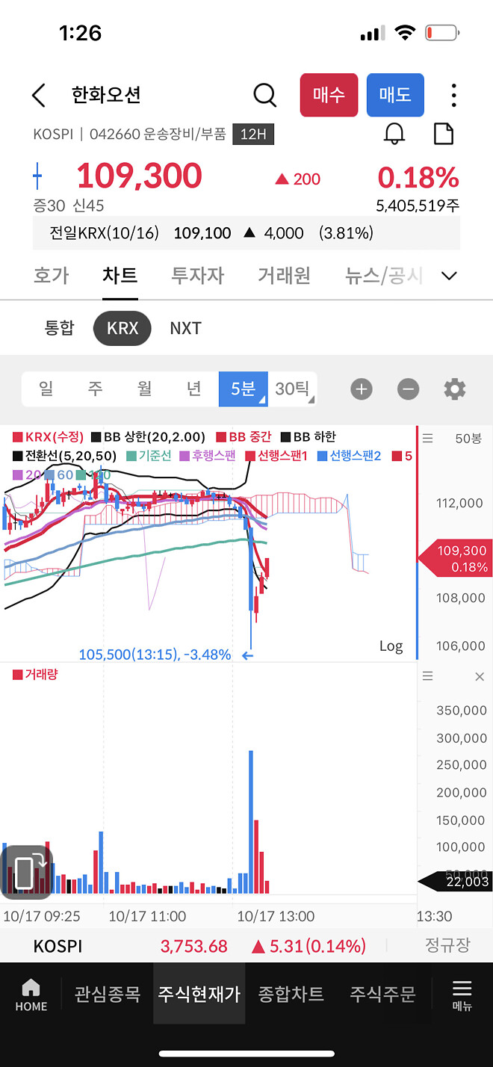Open the company report document icon
Screen dimensions: 493x1067
click(x=444, y=133)
